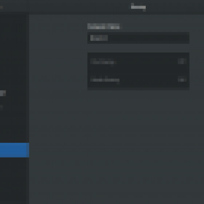Click the status value on the first list row
This screenshot has width=204, height=204.
coord(182,61)
